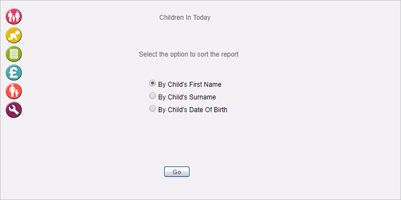
Task: Click the "Select the option to sort the report" text
Action: pos(189,54)
